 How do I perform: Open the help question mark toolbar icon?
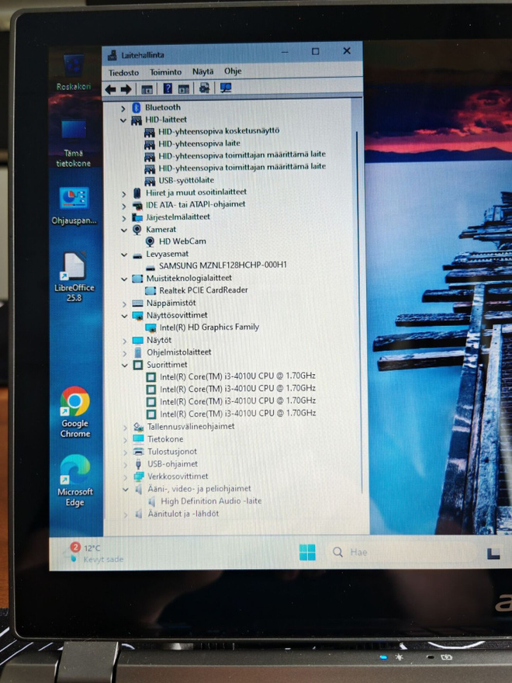168,88
